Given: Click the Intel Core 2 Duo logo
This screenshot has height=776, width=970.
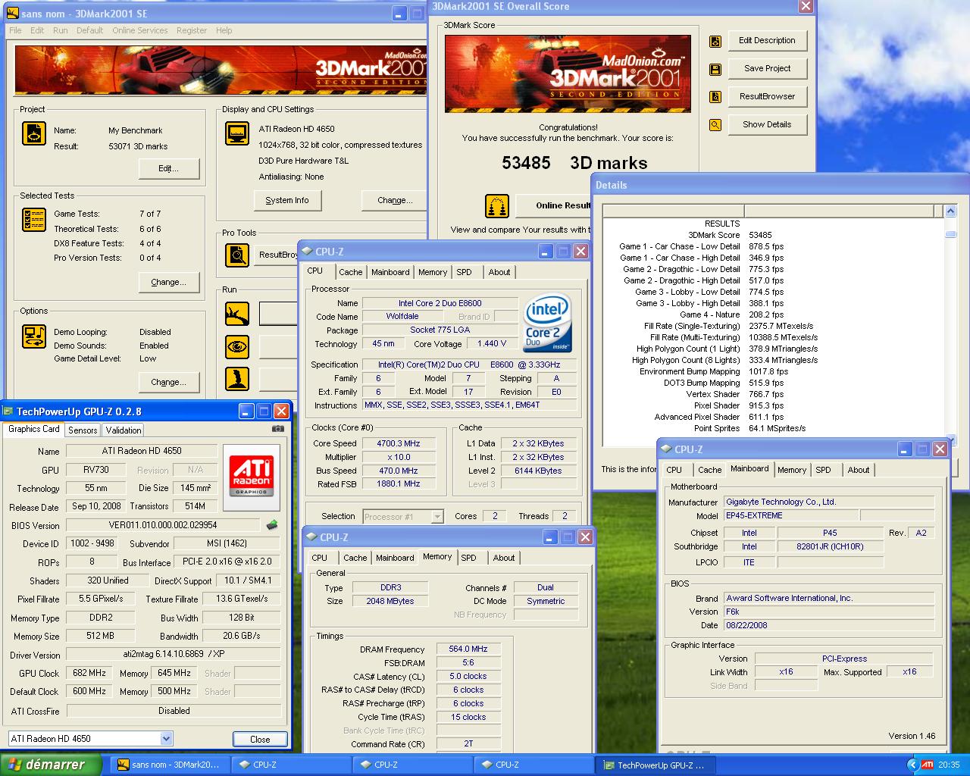Looking at the screenshot, I should (x=547, y=324).
